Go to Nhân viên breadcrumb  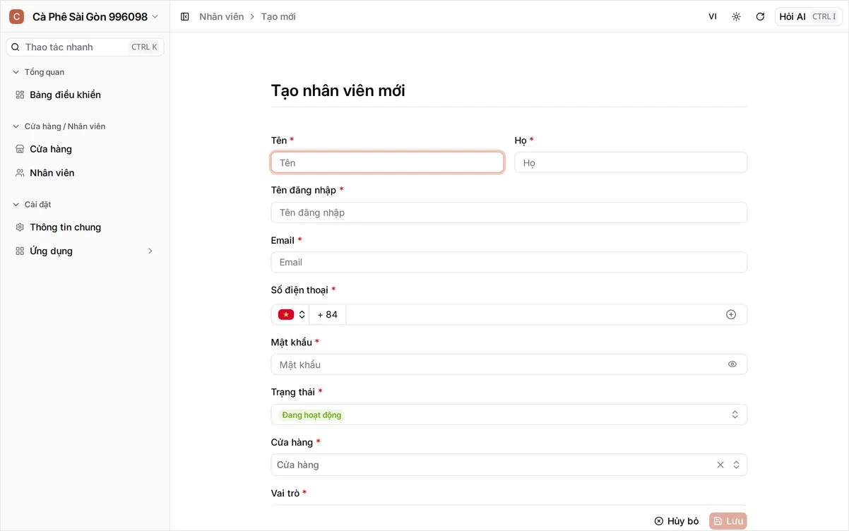point(221,16)
